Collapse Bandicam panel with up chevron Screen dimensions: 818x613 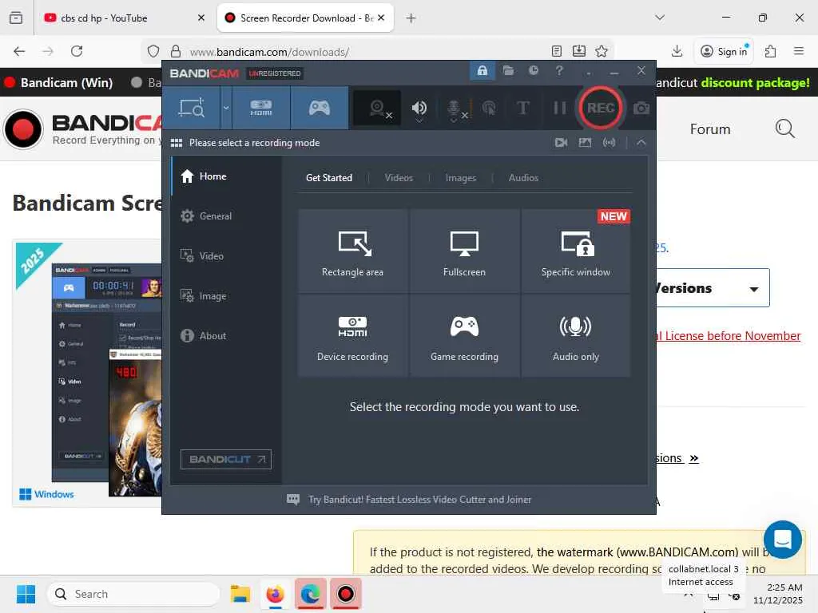tap(641, 142)
